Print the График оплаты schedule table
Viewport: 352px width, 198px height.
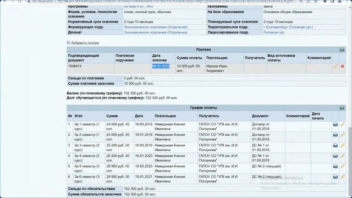tap(342, 108)
